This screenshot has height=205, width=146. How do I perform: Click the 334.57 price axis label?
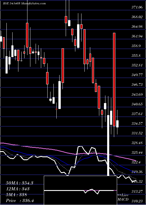(137, 124)
